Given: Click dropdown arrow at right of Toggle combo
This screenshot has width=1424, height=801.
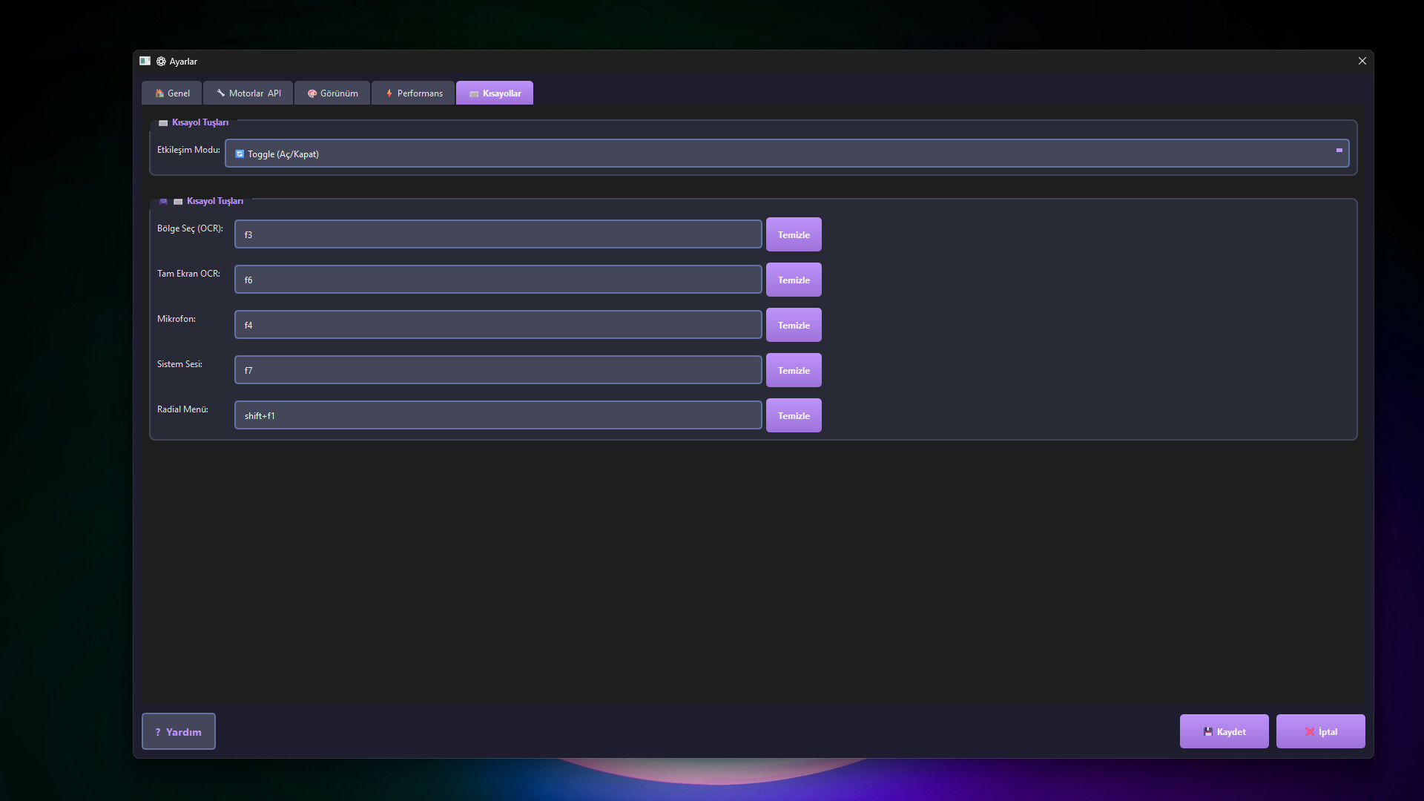Looking at the screenshot, I should coord(1339,151).
